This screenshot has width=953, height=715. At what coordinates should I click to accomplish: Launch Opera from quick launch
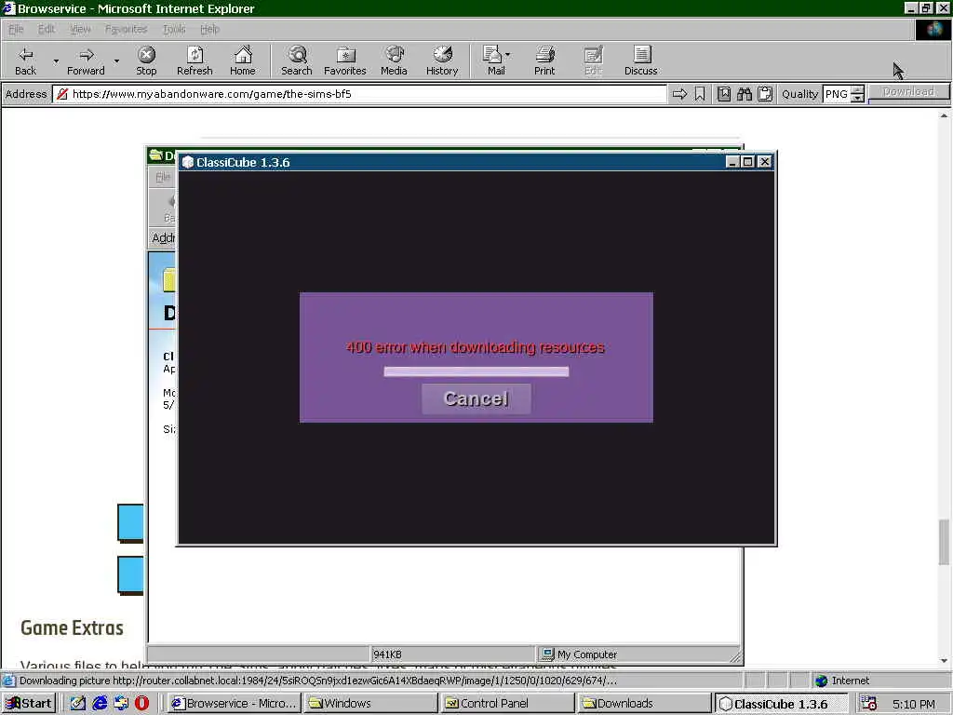(141, 703)
